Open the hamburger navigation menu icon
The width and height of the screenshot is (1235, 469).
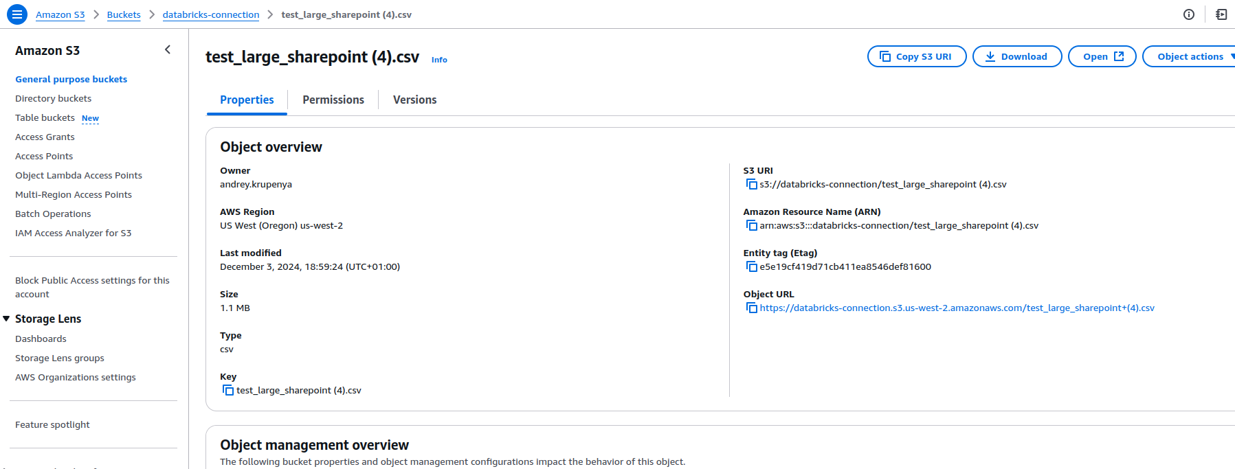(x=17, y=14)
